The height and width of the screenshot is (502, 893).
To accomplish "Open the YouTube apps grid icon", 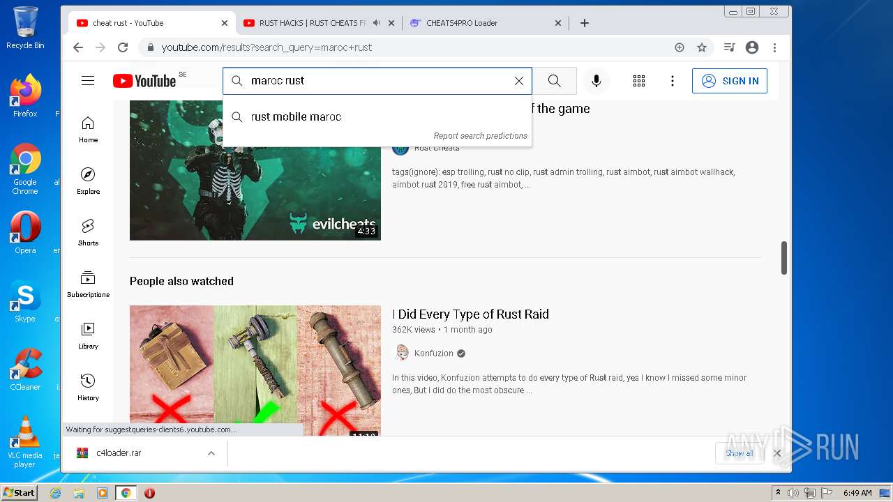I will tap(639, 81).
